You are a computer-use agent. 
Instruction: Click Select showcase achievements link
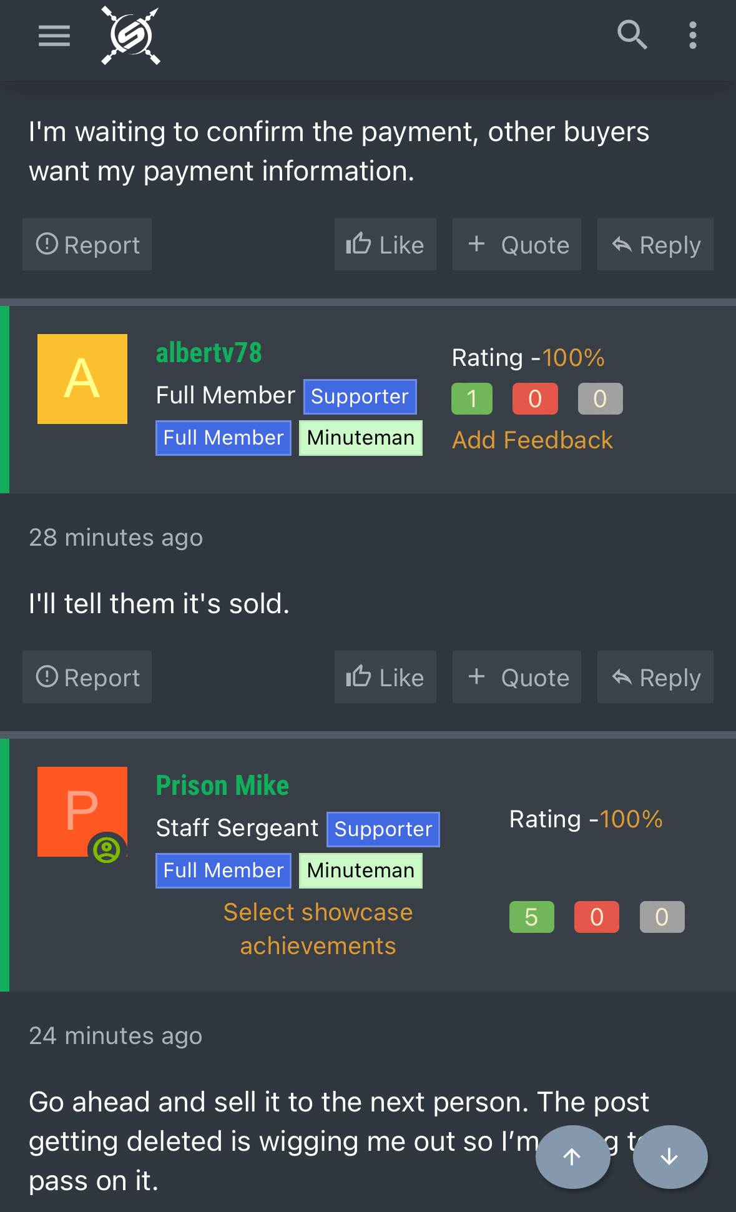point(318,929)
